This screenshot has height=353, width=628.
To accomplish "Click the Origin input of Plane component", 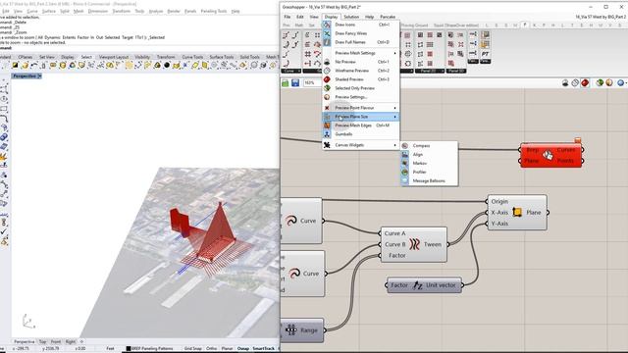I will pos(499,201).
